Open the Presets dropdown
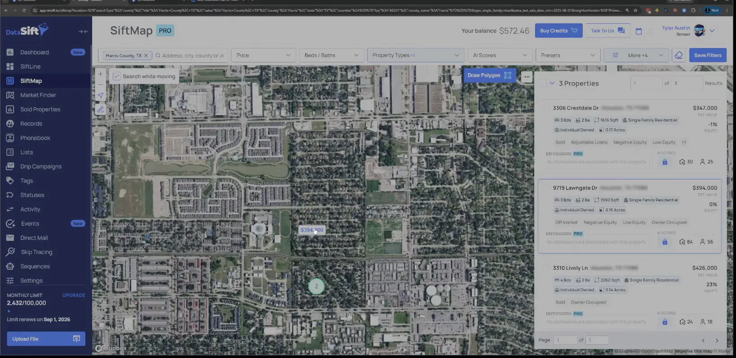Screen dimensions: 736x358 [x=568, y=55]
